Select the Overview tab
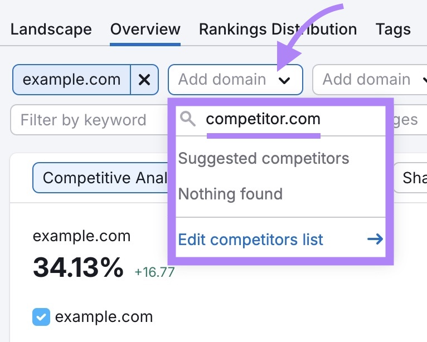 [145, 29]
